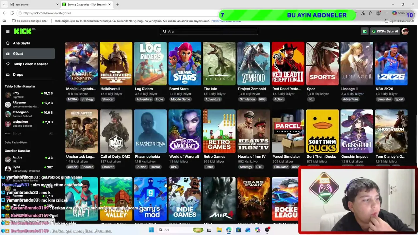Open the Hearts of Iron IV cover
This screenshot has height=235, width=418.
pos(254,131)
